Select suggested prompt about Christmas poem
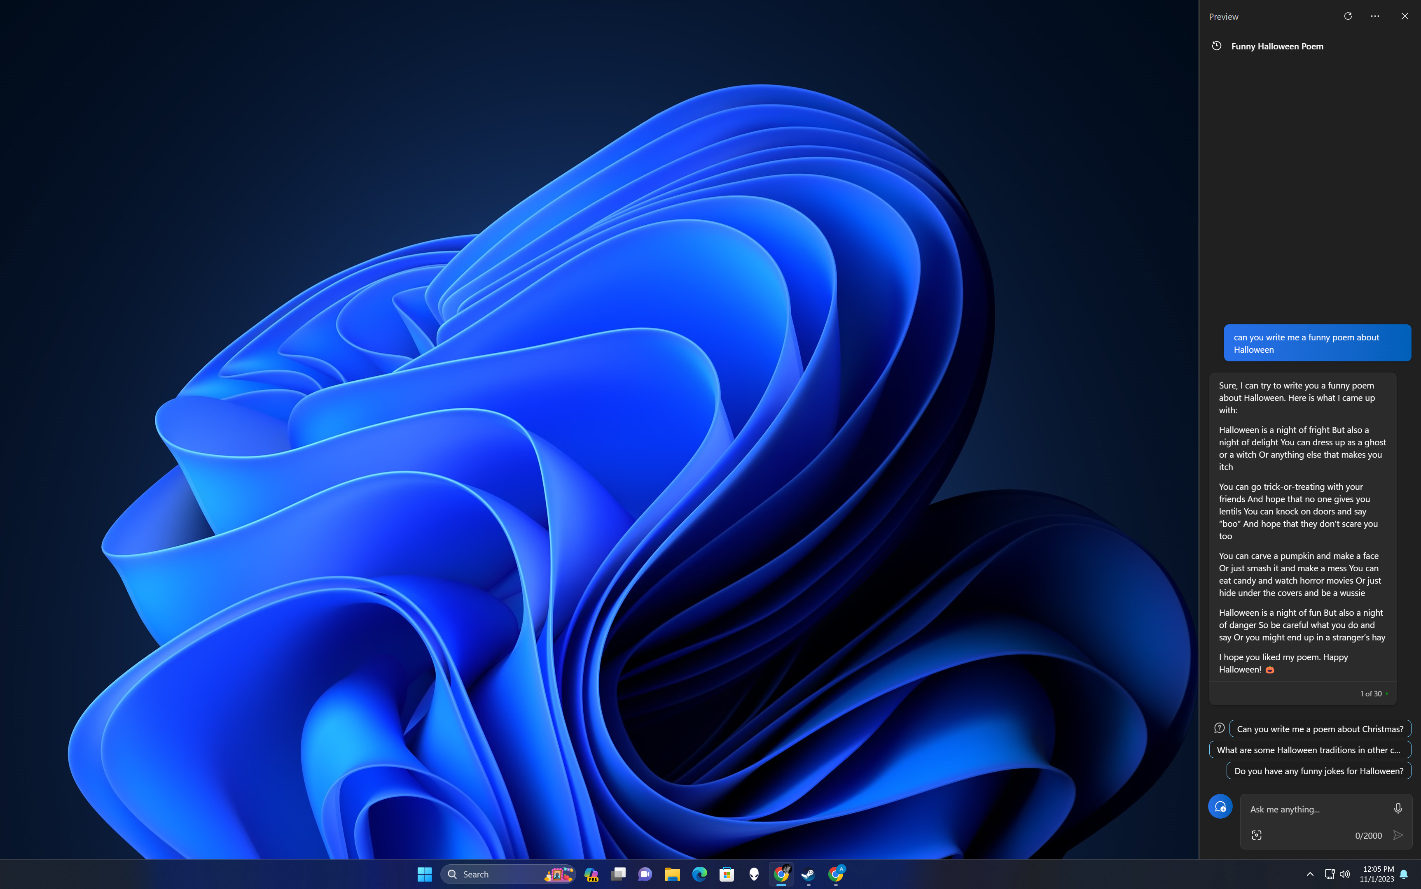The image size is (1421, 889). coord(1321,728)
